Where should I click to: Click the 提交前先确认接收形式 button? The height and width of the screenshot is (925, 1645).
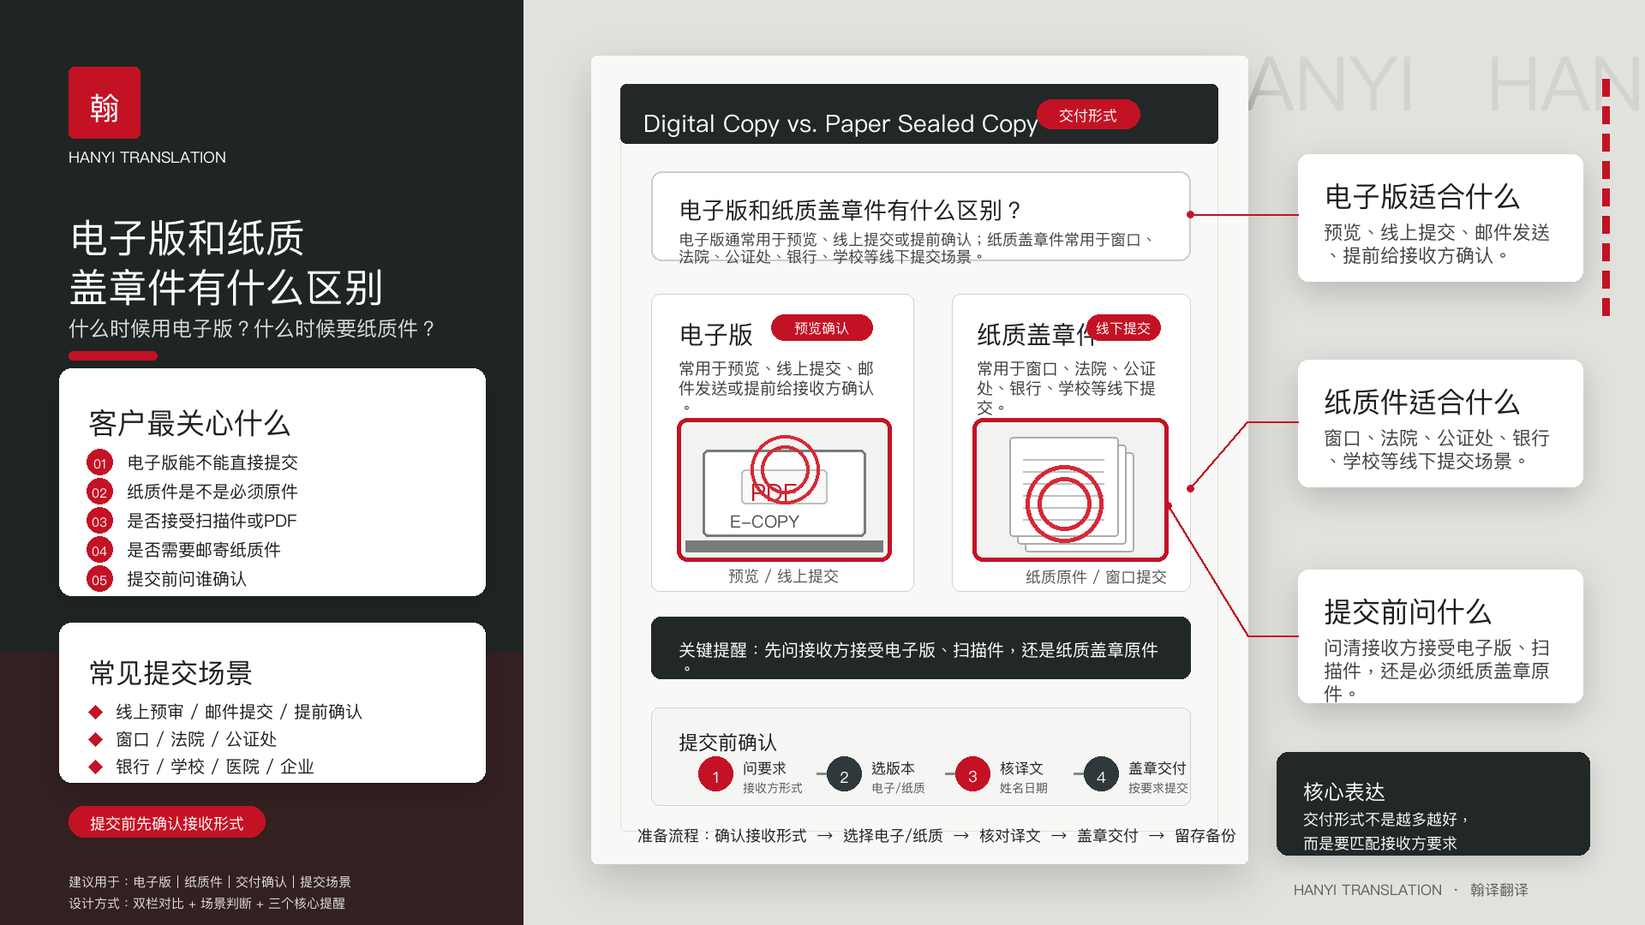click(x=167, y=822)
